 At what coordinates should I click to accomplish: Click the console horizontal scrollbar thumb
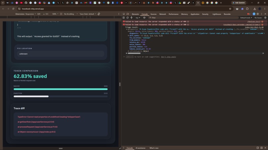pos(134,53)
